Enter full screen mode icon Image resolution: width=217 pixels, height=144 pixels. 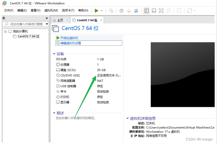click(x=161, y=11)
